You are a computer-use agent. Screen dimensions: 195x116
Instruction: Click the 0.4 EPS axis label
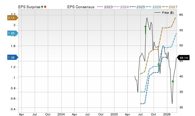pos(13,109)
